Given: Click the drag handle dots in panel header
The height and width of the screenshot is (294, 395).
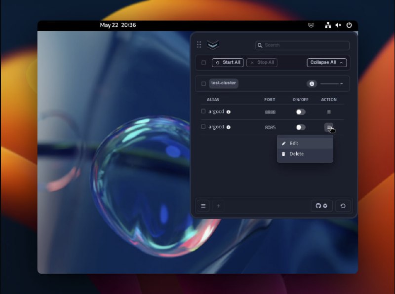Looking at the screenshot, I should 199,45.
